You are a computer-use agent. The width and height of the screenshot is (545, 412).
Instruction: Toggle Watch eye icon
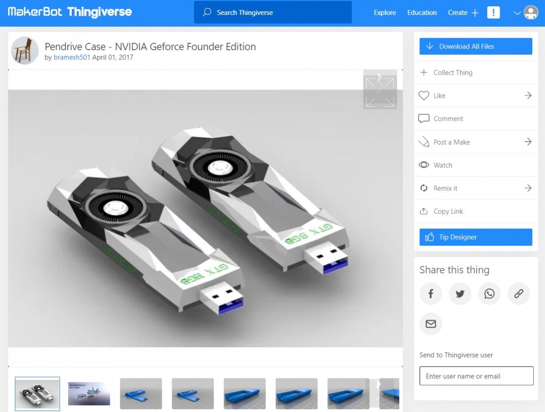[x=424, y=165]
